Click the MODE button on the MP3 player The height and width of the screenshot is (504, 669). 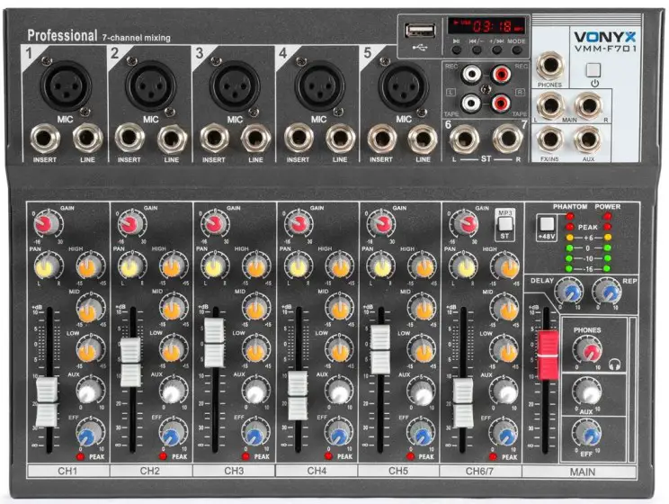pyautogui.click(x=517, y=50)
